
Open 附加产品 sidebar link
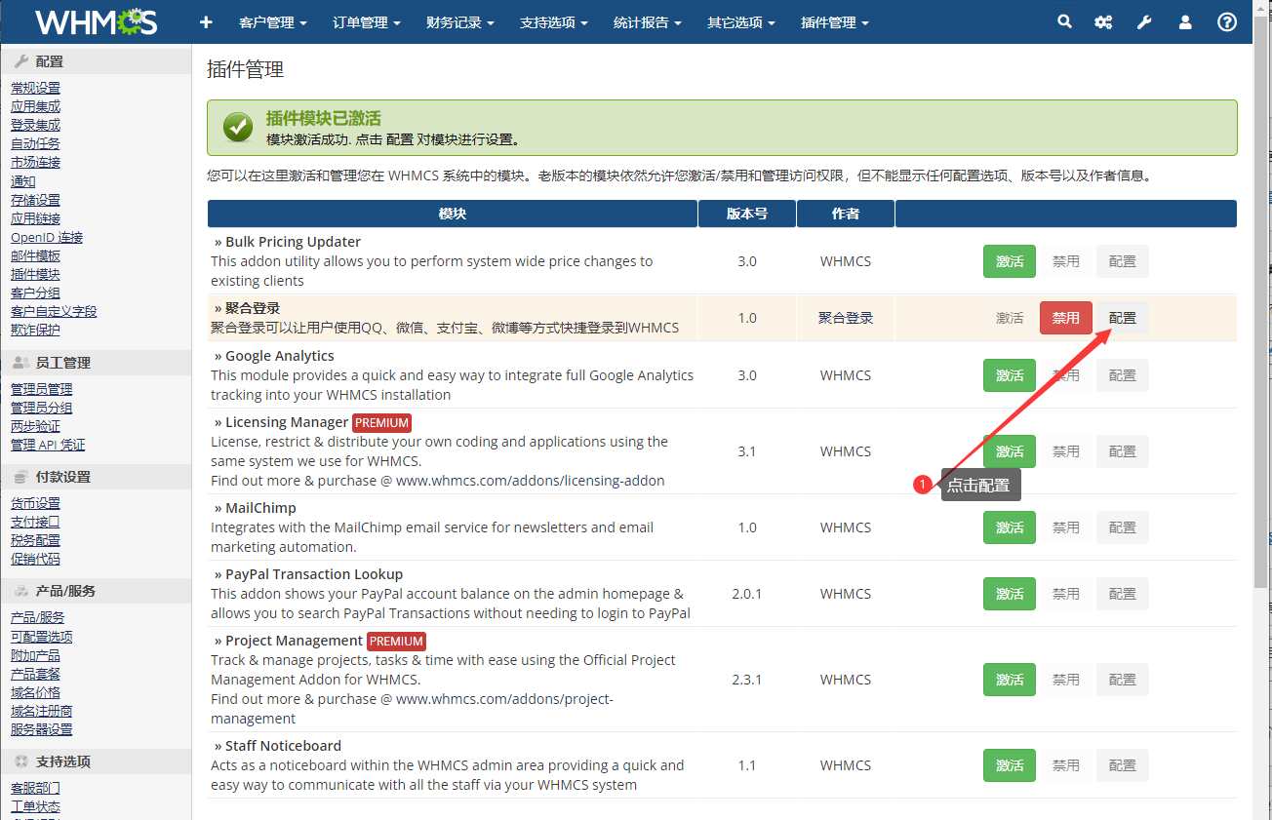coord(35,655)
